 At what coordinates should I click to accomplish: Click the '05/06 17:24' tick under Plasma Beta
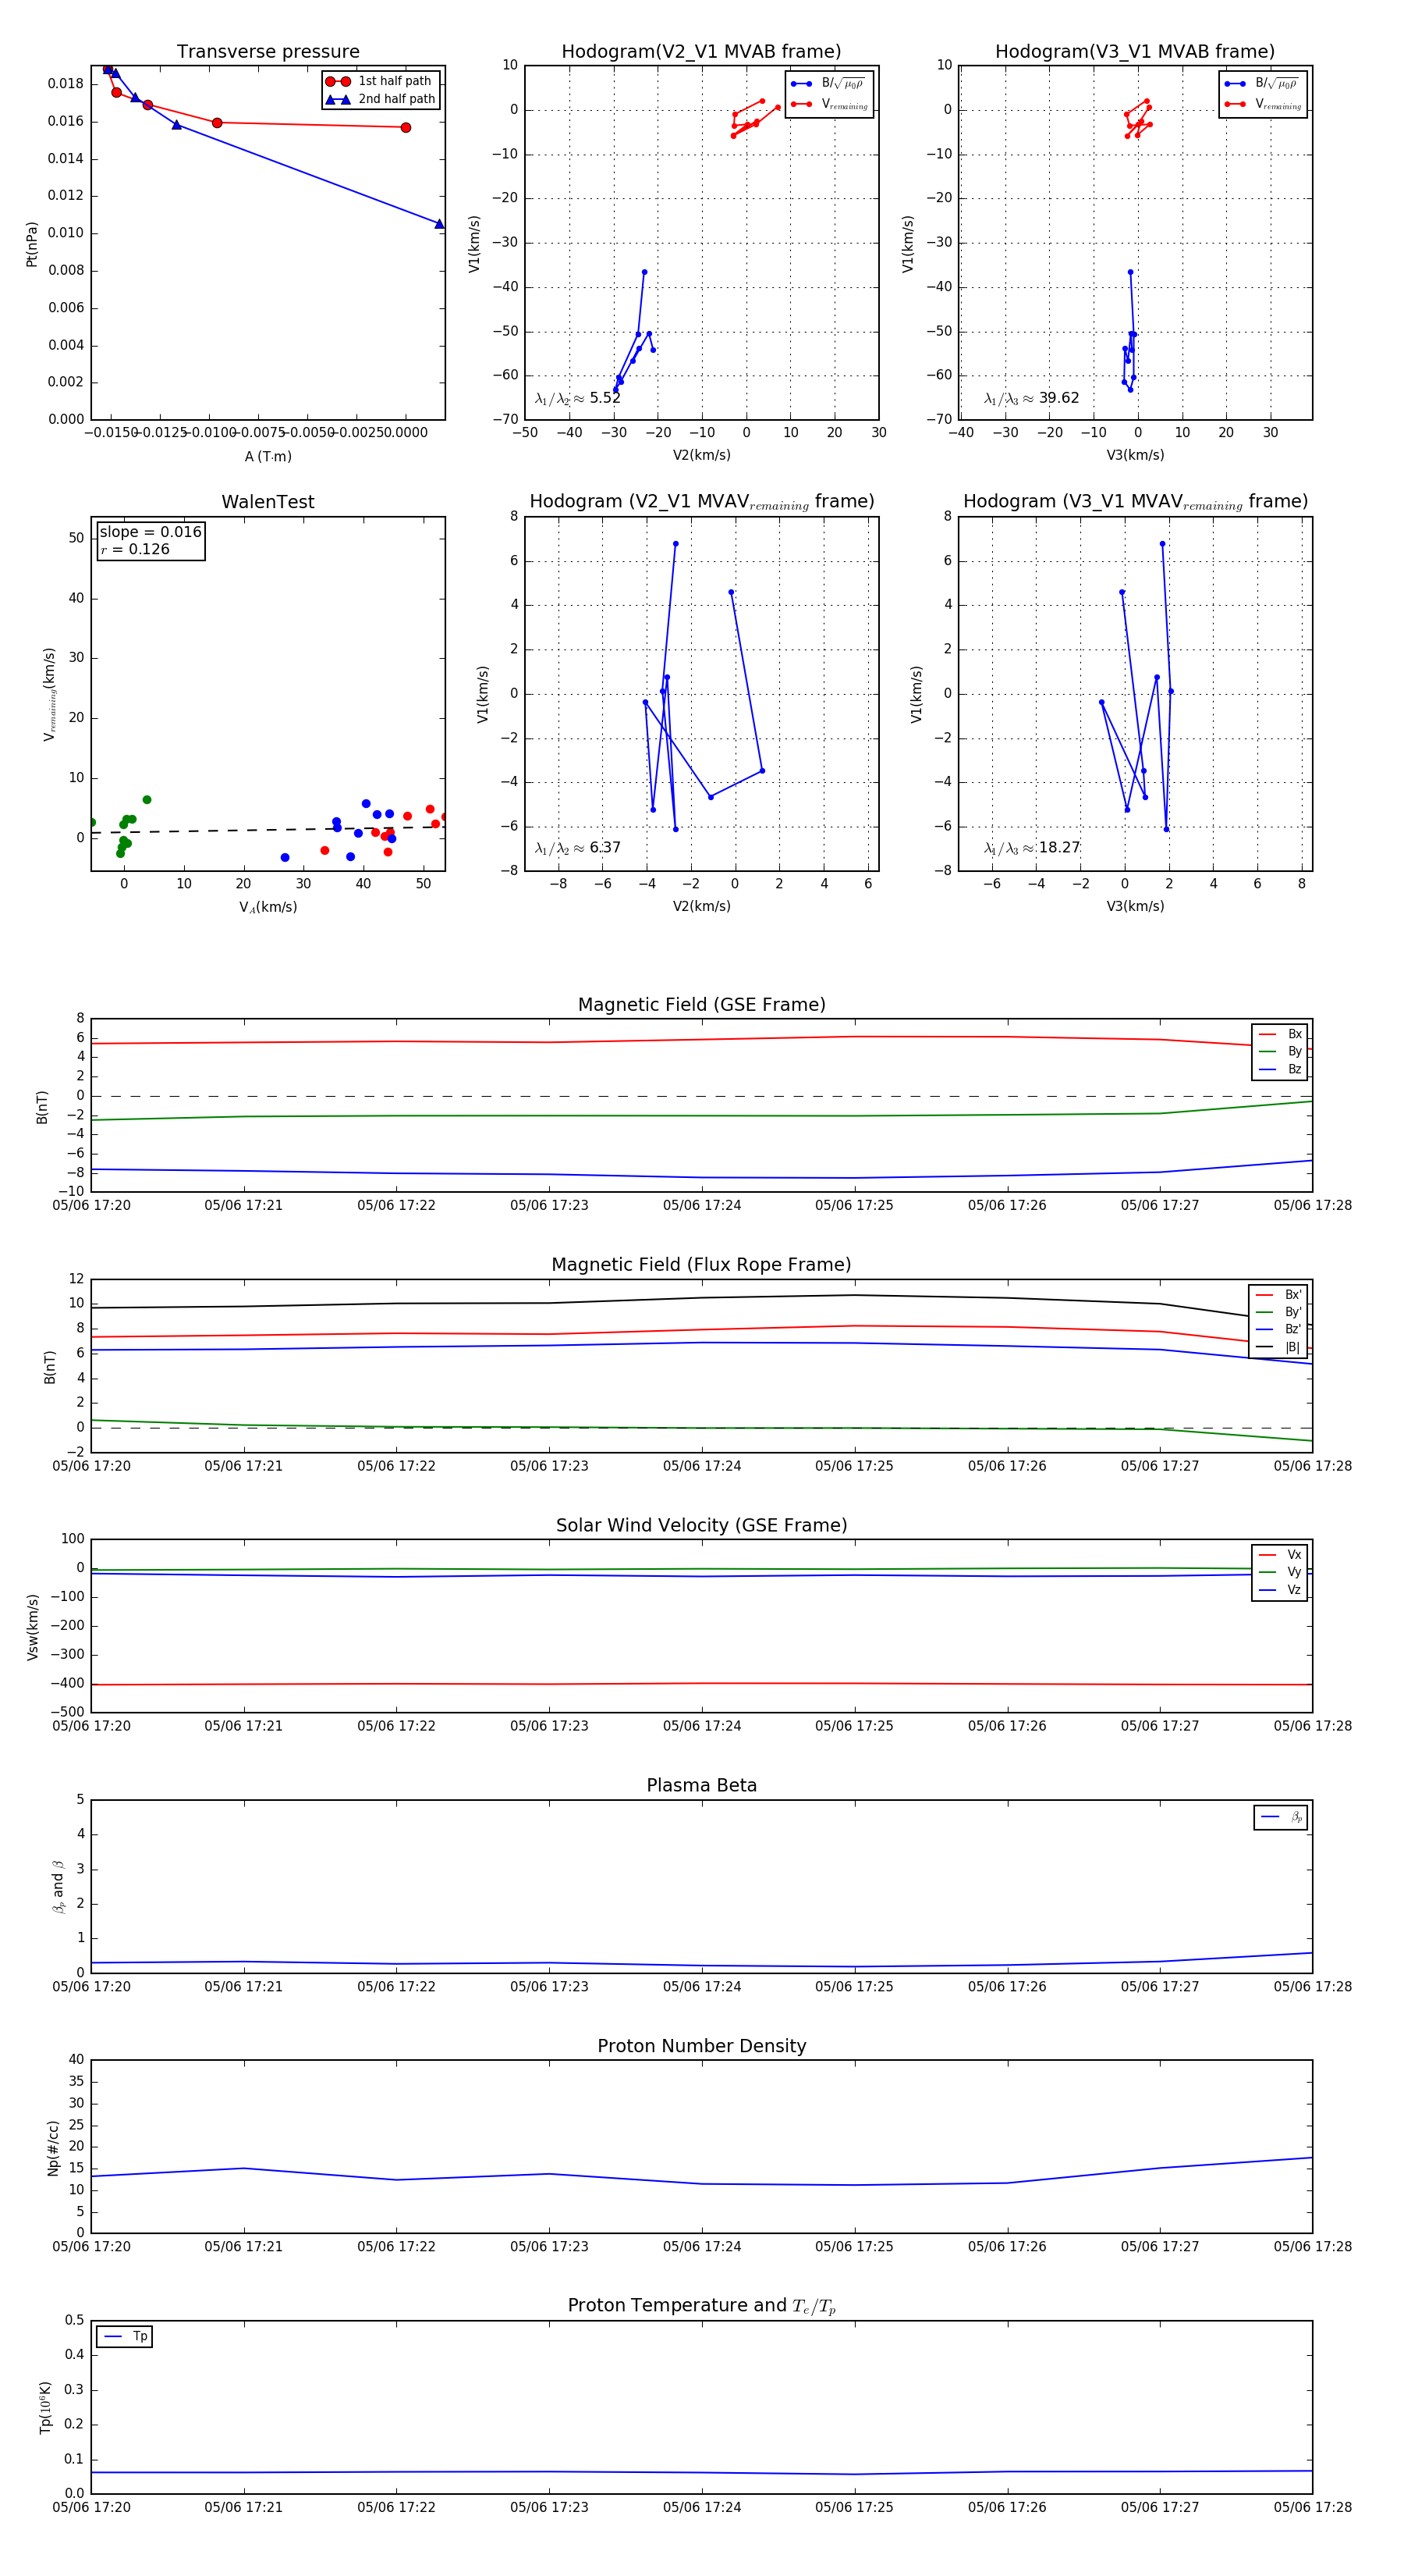tap(701, 1986)
